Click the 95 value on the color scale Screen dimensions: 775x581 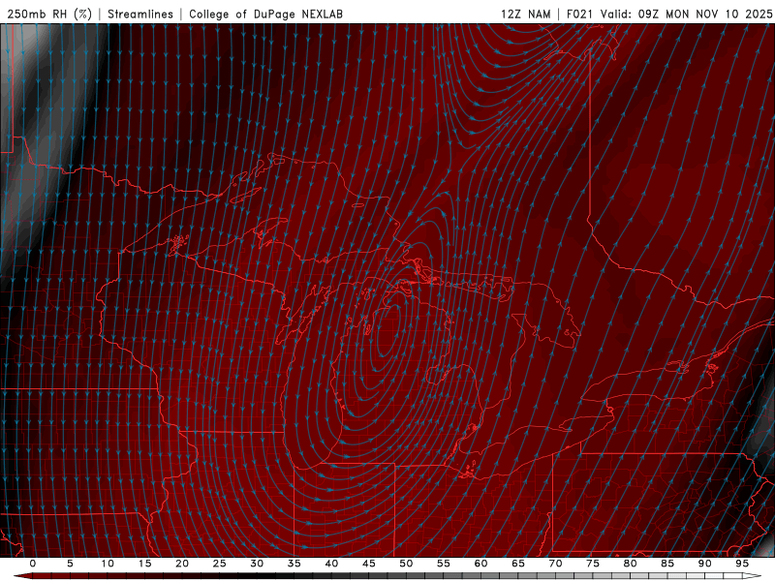[x=742, y=564]
